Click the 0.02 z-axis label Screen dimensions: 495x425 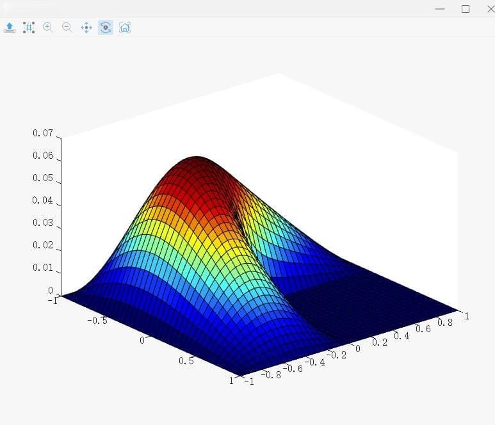pos(43,245)
